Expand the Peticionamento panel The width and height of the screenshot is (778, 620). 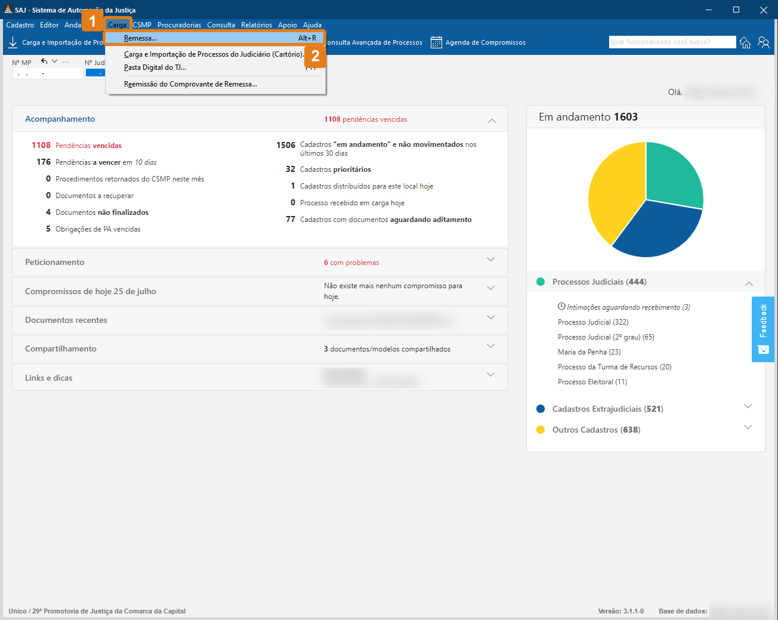click(x=490, y=260)
